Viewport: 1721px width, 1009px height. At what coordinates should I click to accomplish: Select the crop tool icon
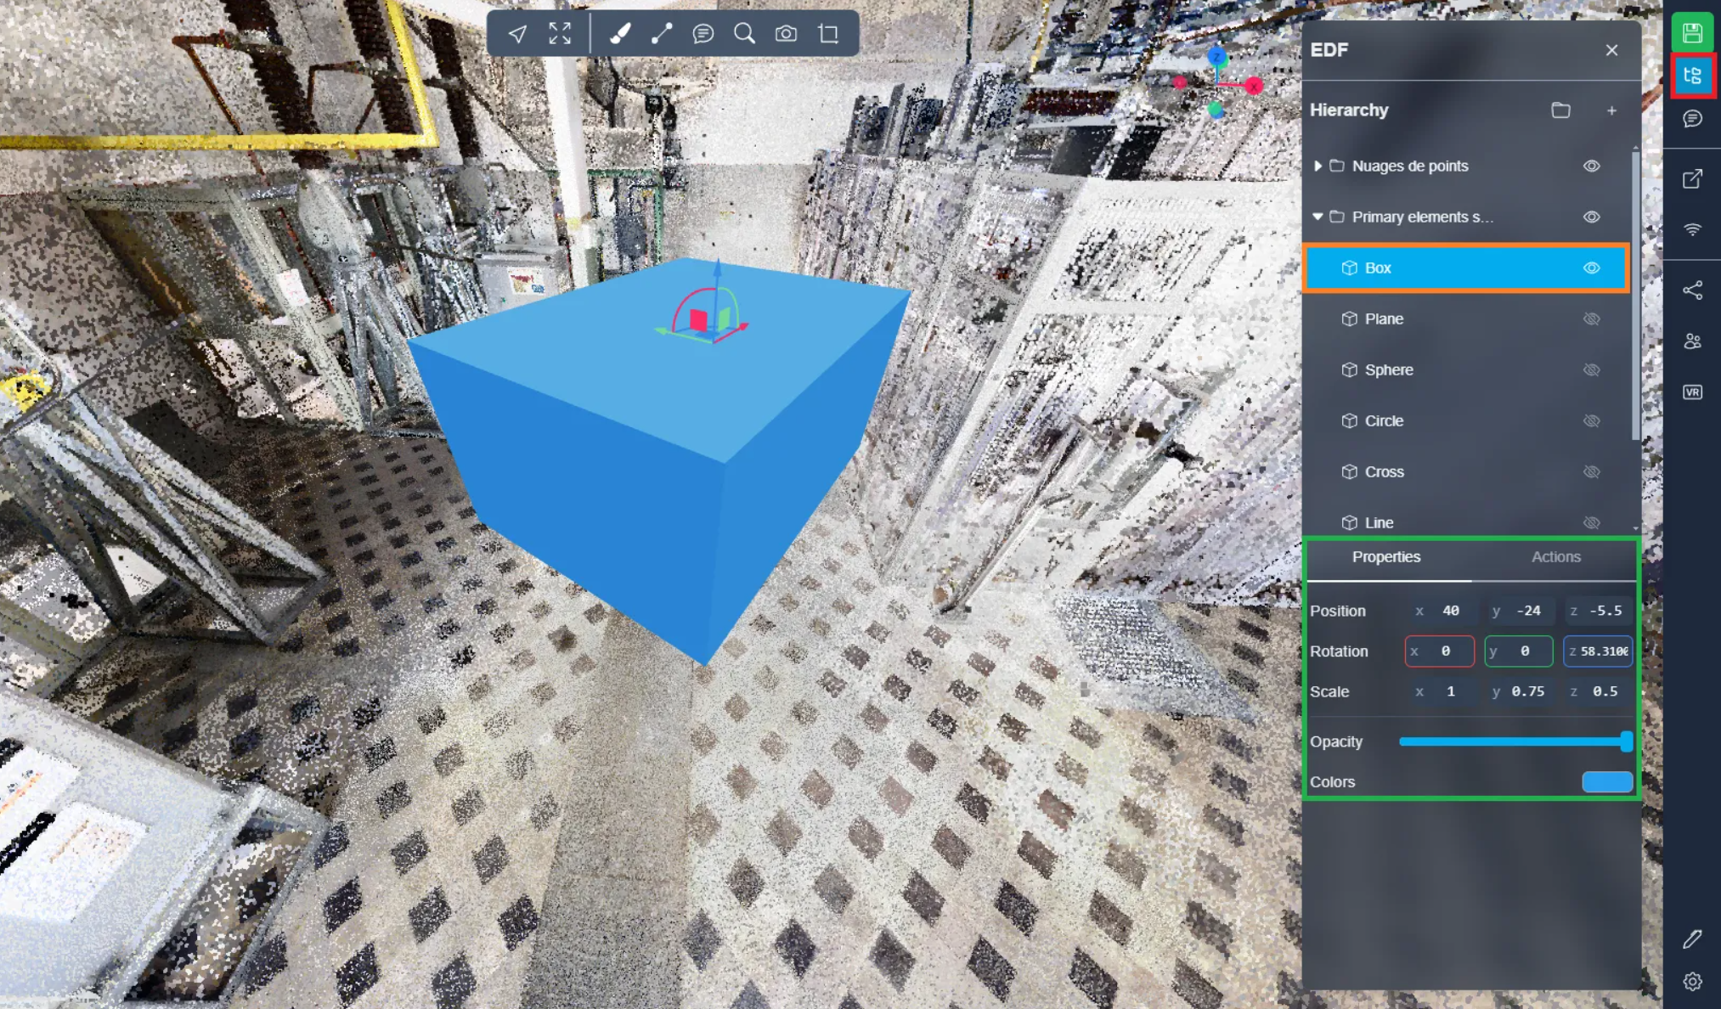(x=828, y=33)
